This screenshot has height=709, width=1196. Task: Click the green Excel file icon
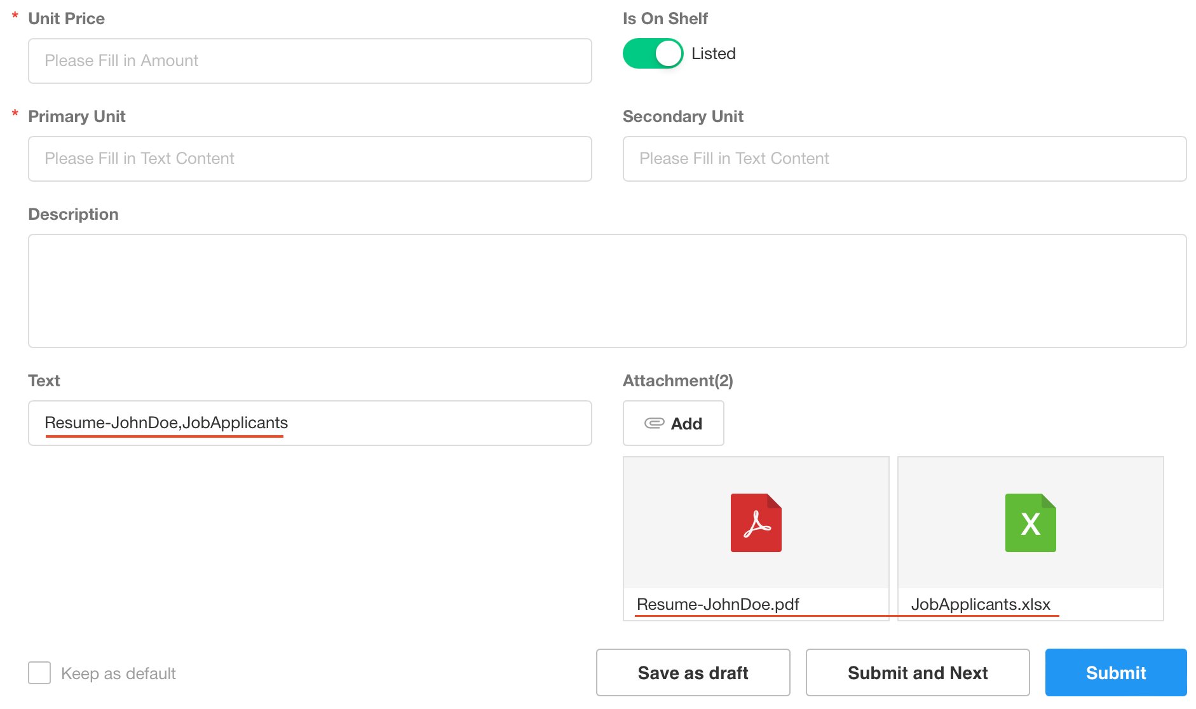1030,523
